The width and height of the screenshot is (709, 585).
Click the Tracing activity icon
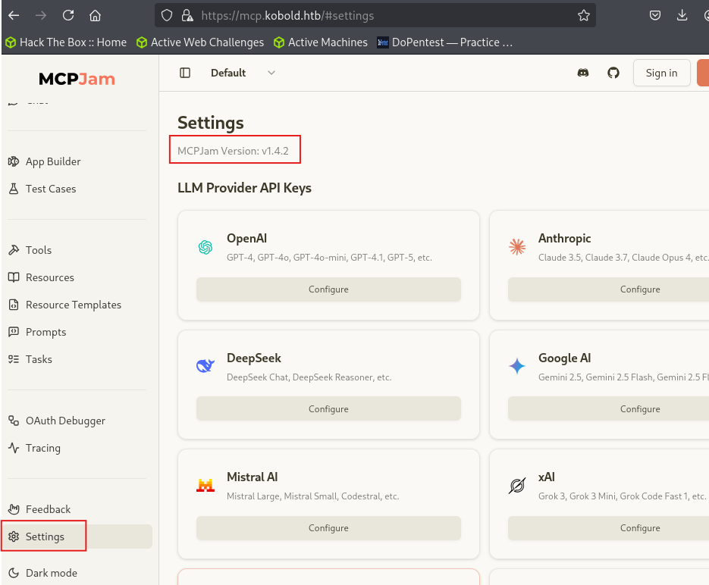click(14, 448)
